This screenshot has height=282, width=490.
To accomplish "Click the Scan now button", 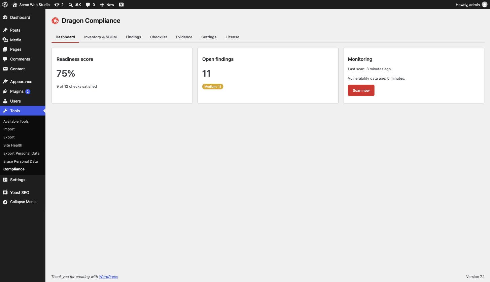I will tap(361, 90).
